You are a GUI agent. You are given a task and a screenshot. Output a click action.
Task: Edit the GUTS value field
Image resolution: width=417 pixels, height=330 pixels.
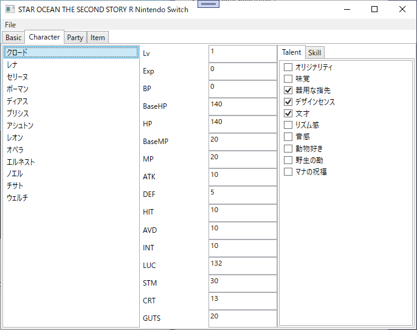tap(243, 318)
